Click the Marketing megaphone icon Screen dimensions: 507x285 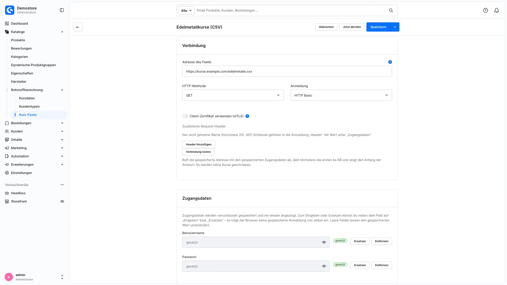pyautogui.click(x=7, y=148)
